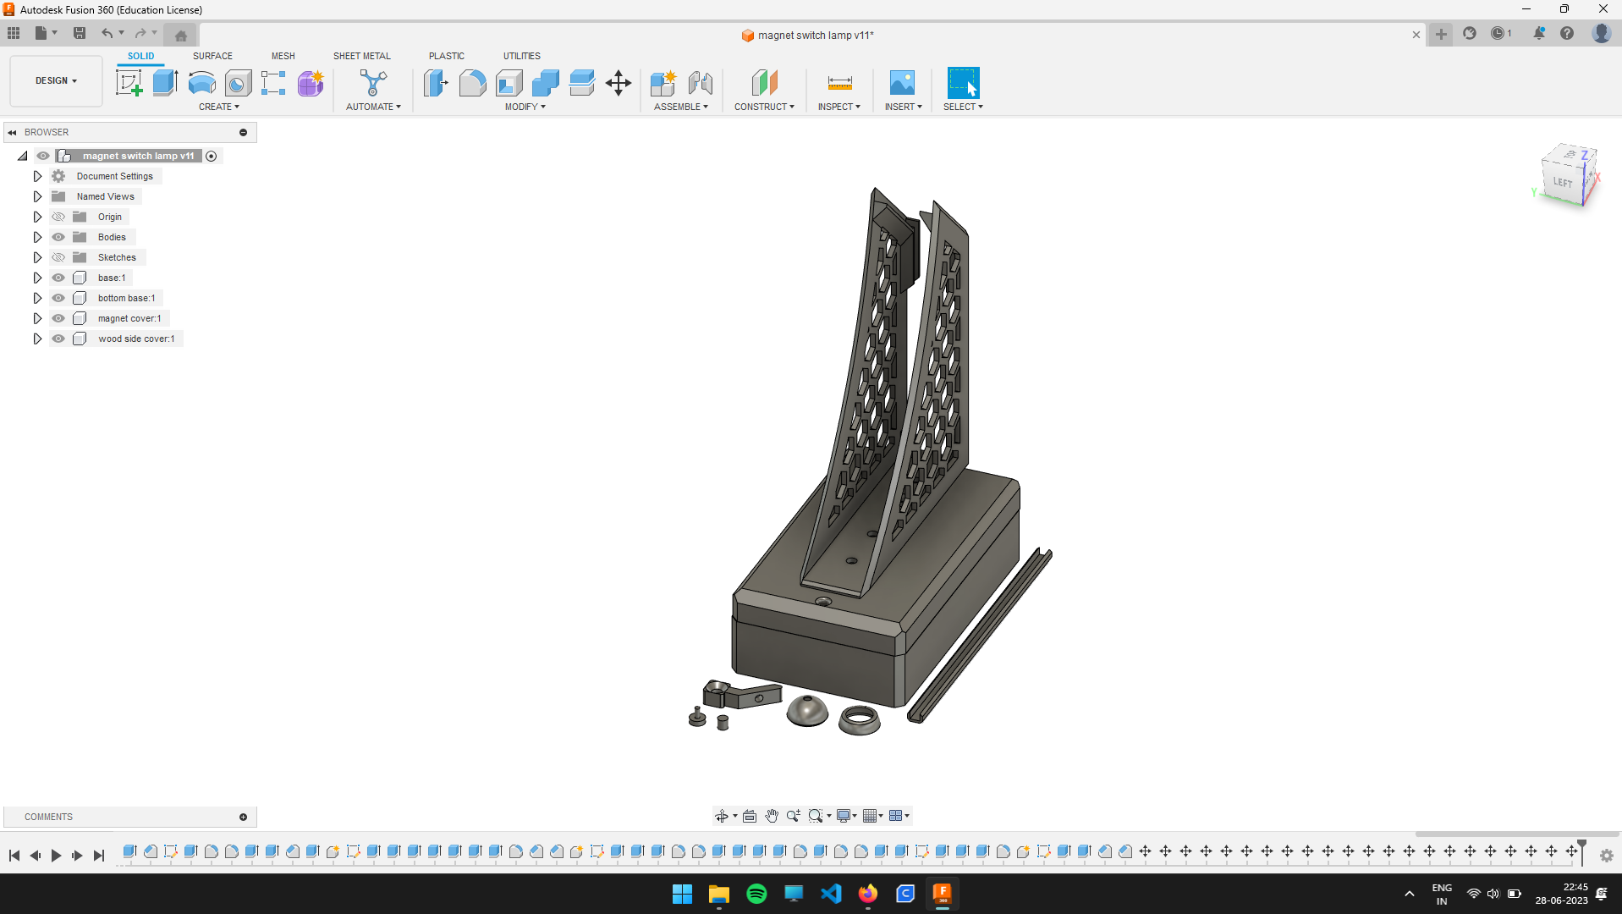The width and height of the screenshot is (1622, 914).
Task: Activate the Measure tool
Action: pos(839,83)
